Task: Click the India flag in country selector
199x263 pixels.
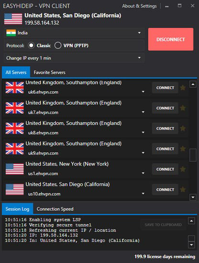Action: [x=11, y=33]
